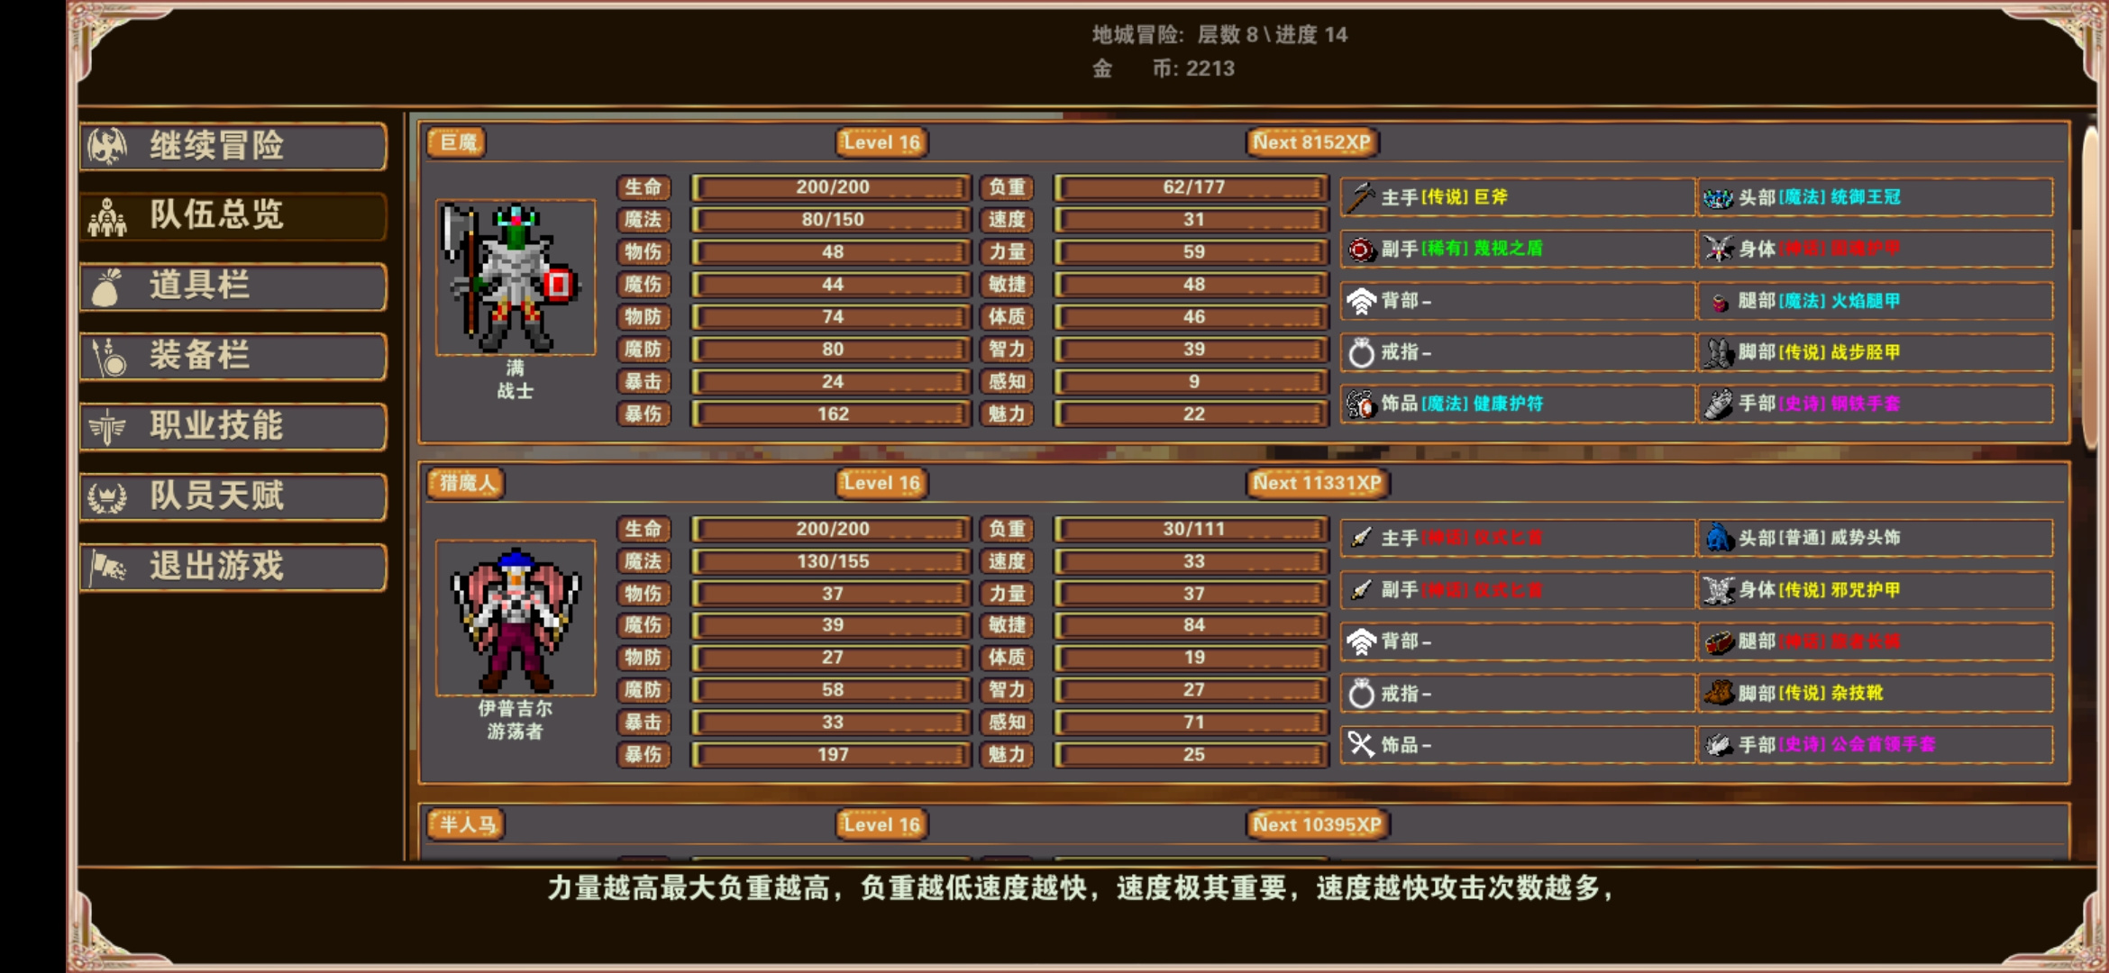Click the team list vertical scrollbar
The image size is (2109, 973).
[2093, 288]
